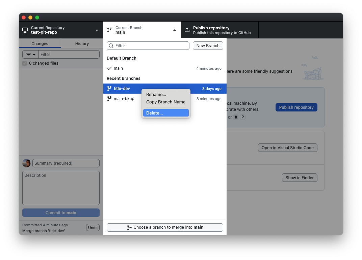
Task: Click Commit to main button
Action: (61, 213)
